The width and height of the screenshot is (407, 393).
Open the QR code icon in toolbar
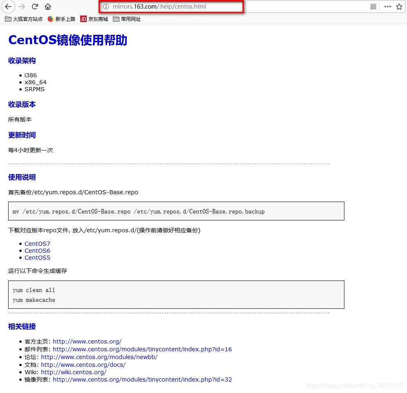[373, 7]
